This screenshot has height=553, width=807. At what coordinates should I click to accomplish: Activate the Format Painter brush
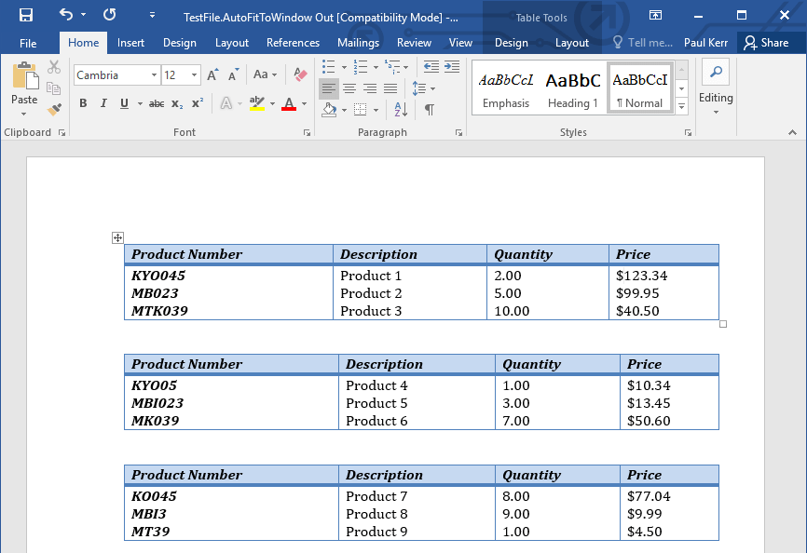54,109
